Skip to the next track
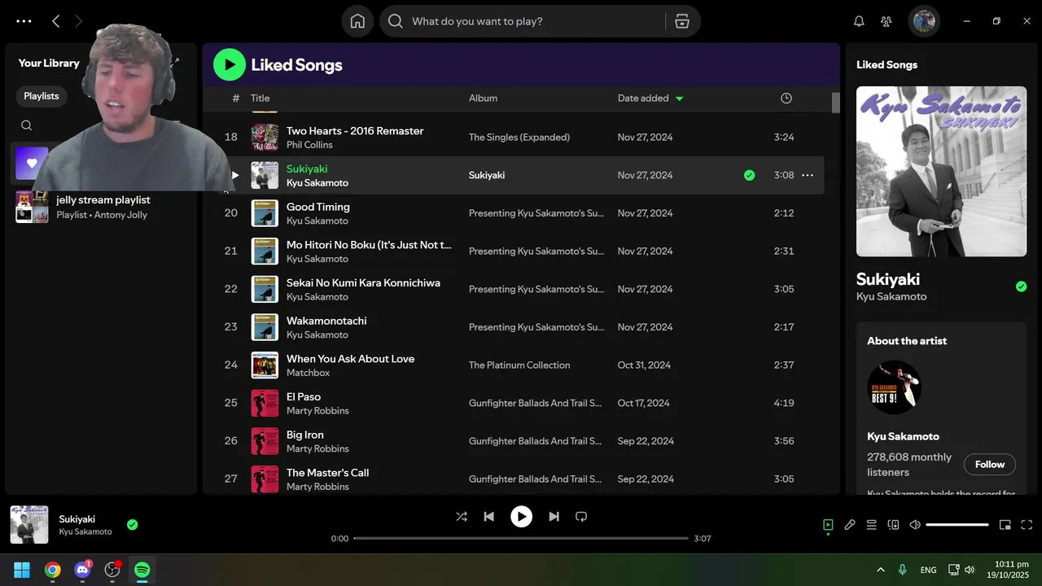 (x=554, y=516)
